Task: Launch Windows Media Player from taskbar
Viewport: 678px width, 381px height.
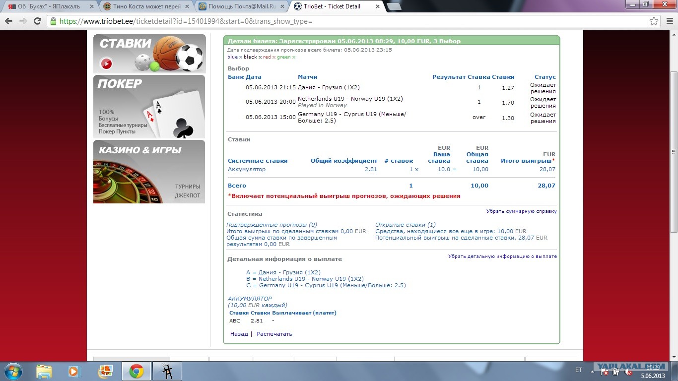Action: pyautogui.click(x=74, y=371)
